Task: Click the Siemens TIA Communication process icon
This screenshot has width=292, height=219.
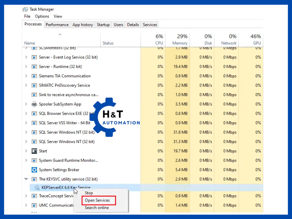Action: pos(34,76)
